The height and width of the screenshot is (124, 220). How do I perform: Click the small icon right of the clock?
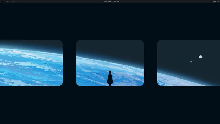118,1
